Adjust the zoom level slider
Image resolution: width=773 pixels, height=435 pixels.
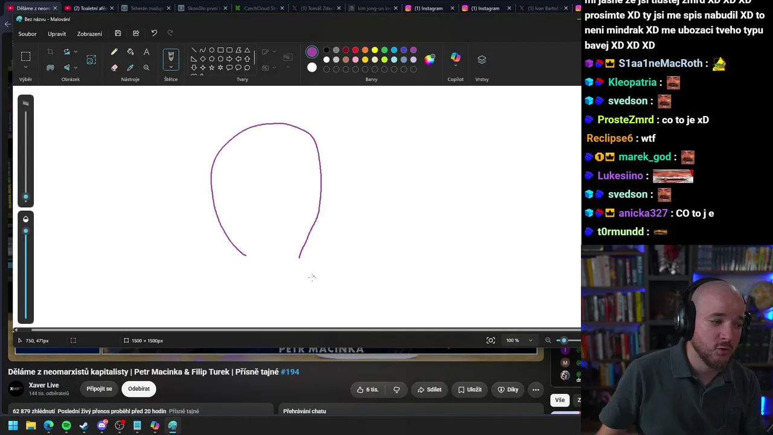[568, 341]
